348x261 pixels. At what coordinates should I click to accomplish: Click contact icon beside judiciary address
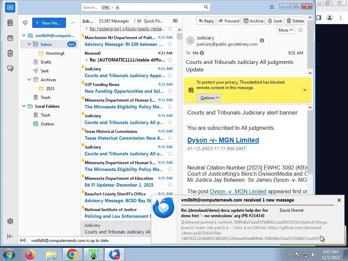pos(262,40)
